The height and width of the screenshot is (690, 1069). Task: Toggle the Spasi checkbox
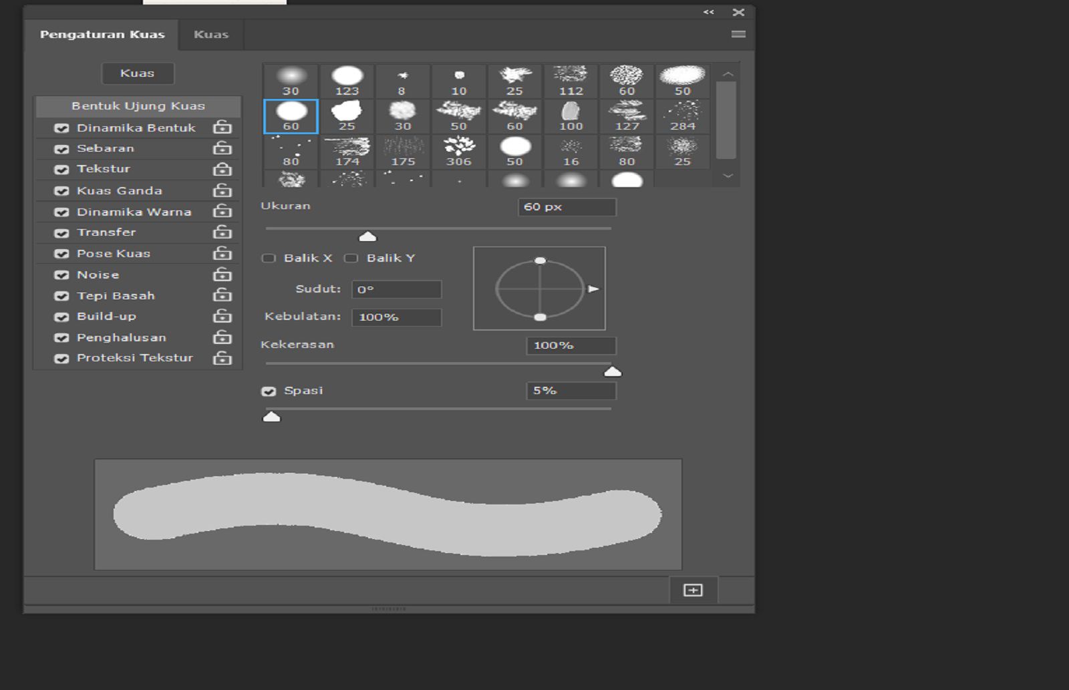(x=269, y=391)
